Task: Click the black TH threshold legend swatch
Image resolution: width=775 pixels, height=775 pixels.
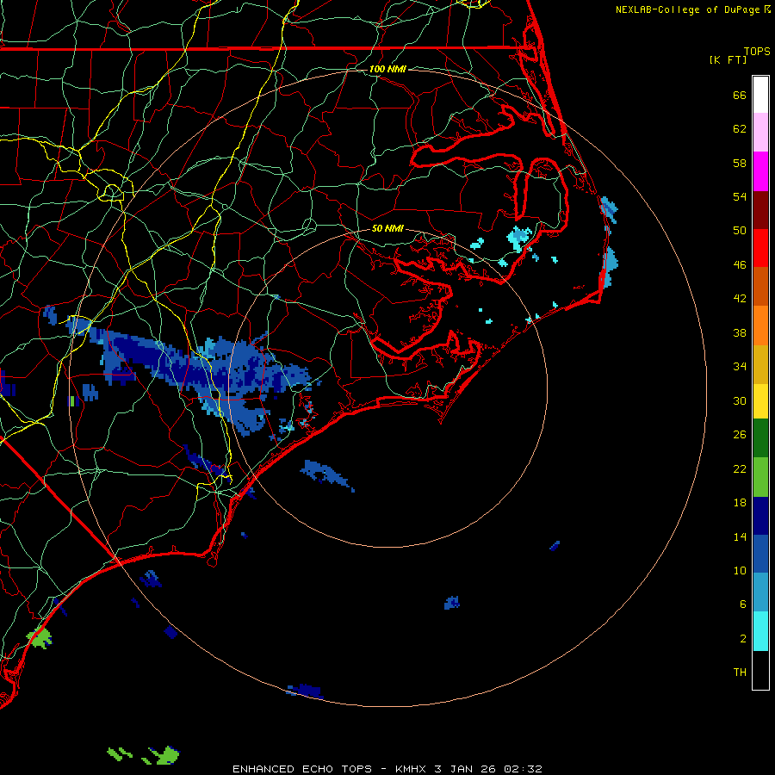Action: tap(760, 670)
